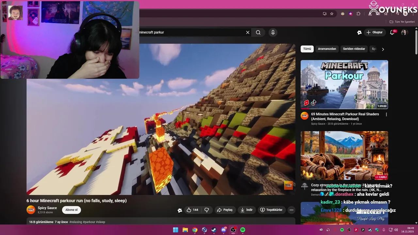Click the install app icon in address bar

(325, 14)
